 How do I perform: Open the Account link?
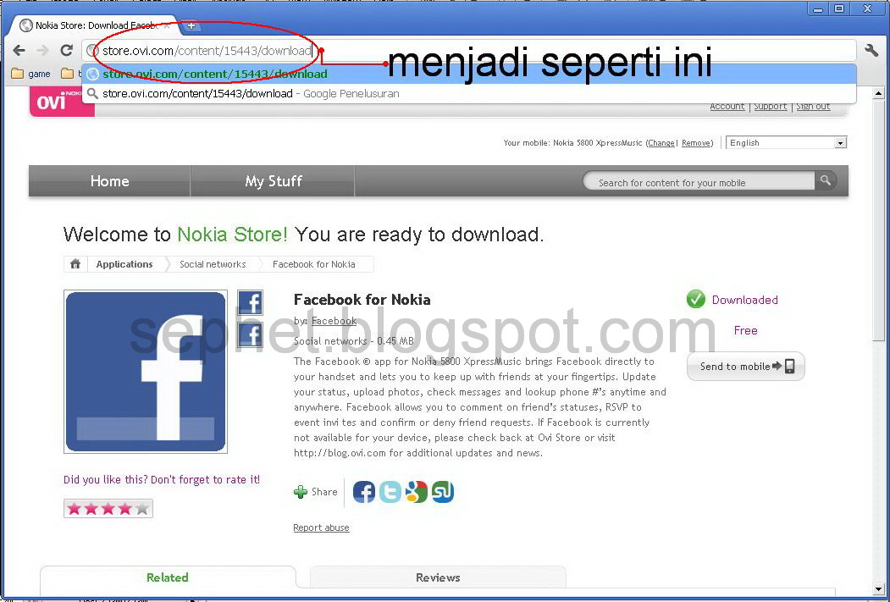[x=727, y=106]
